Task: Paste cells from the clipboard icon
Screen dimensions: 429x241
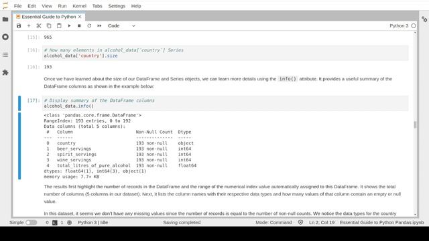Action: click(59, 25)
